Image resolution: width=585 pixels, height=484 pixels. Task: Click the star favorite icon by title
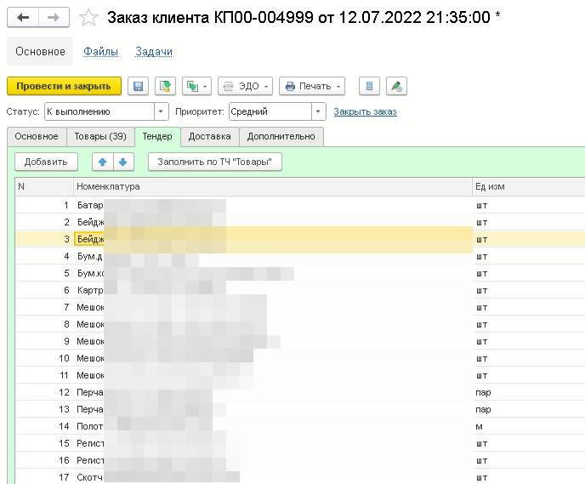pos(88,18)
